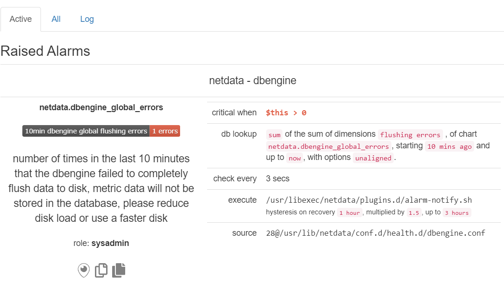Click the sum lookup method pill
Viewport: 504px width, 292px height.
[275, 134]
